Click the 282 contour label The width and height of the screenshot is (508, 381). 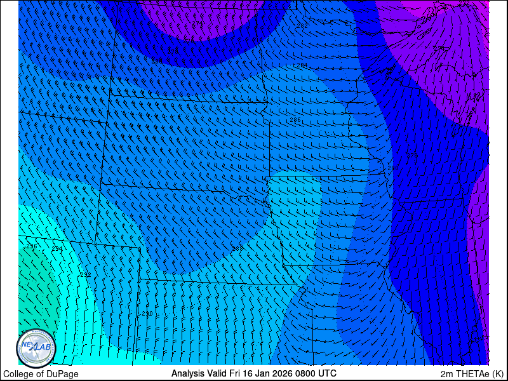tap(302, 26)
